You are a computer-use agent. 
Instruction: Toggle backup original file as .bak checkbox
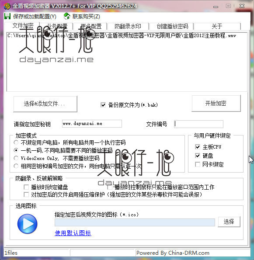point(103,105)
